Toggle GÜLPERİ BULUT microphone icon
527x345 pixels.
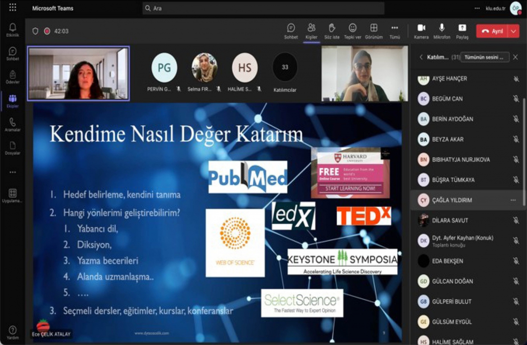516,301
